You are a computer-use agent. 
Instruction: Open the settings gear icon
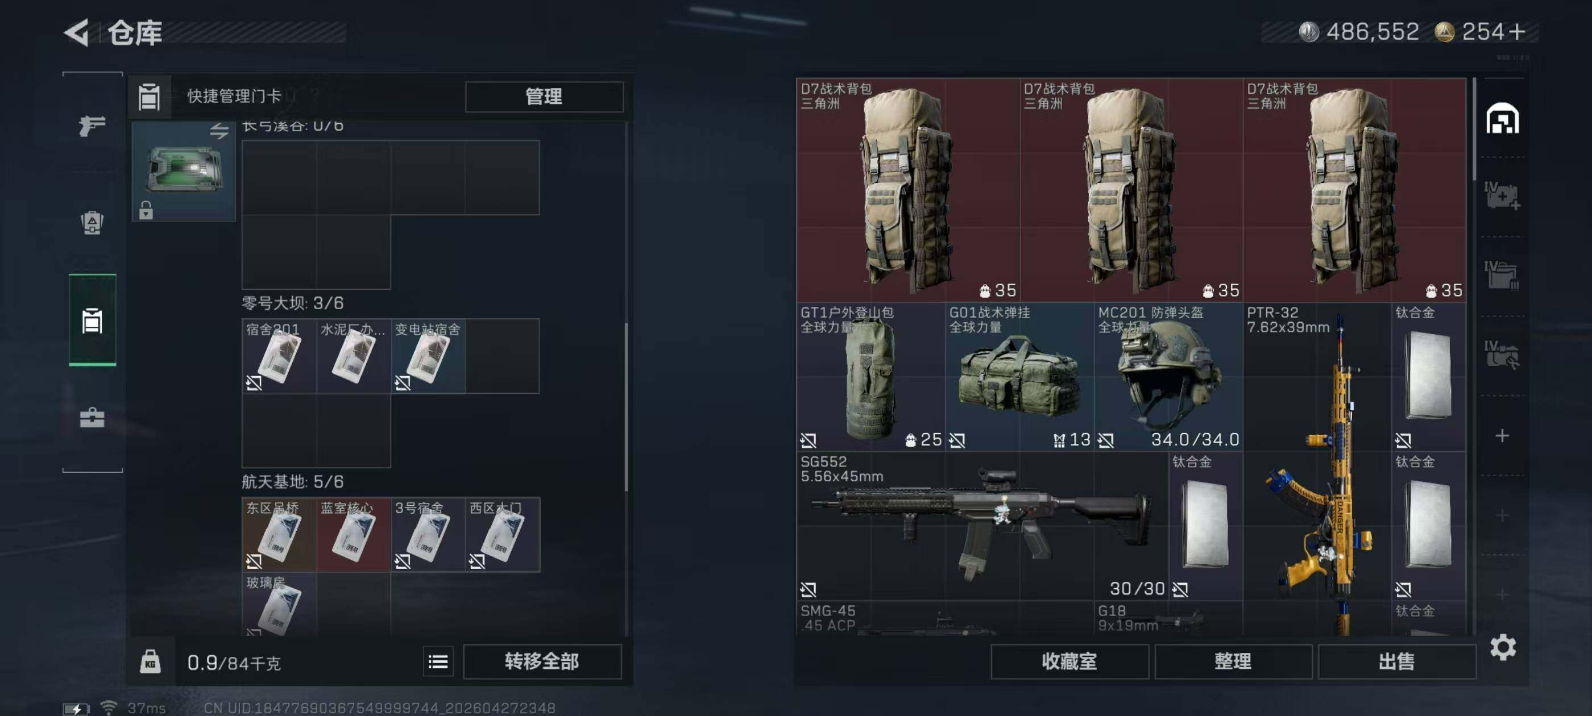coord(1503,647)
